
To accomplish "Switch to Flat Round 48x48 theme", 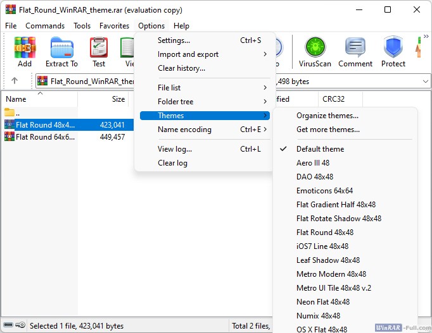I will pyautogui.click(x=324, y=233).
